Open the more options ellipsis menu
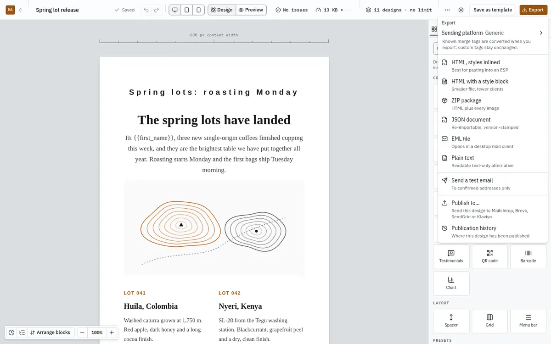551x344 pixels. [x=447, y=10]
